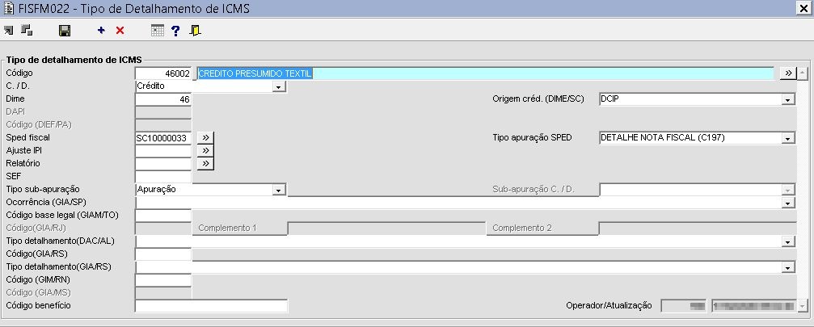Exit form using the door icon
The height and width of the screenshot is (327, 814).
195,31
